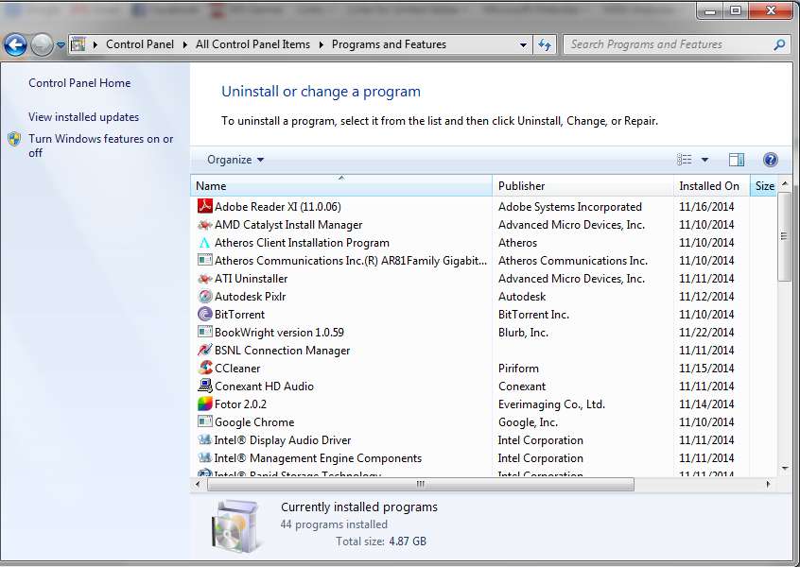This screenshot has width=800, height=567.
Task: Click the CCleaner icon
Action: (204, 368)
